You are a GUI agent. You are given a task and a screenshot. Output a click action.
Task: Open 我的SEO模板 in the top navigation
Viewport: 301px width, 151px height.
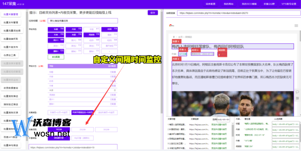point(249,4)
